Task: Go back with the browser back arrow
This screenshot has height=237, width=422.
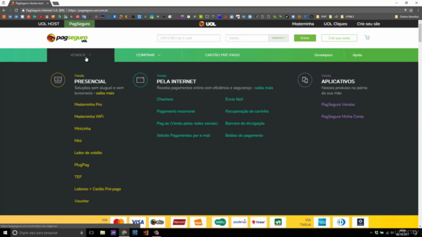Action: click(4, 11)
